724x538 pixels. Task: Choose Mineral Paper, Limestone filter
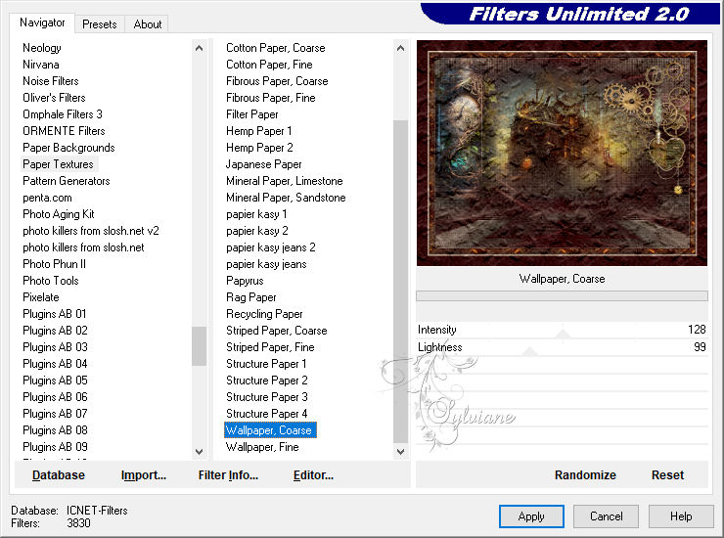tap(285, 181)
